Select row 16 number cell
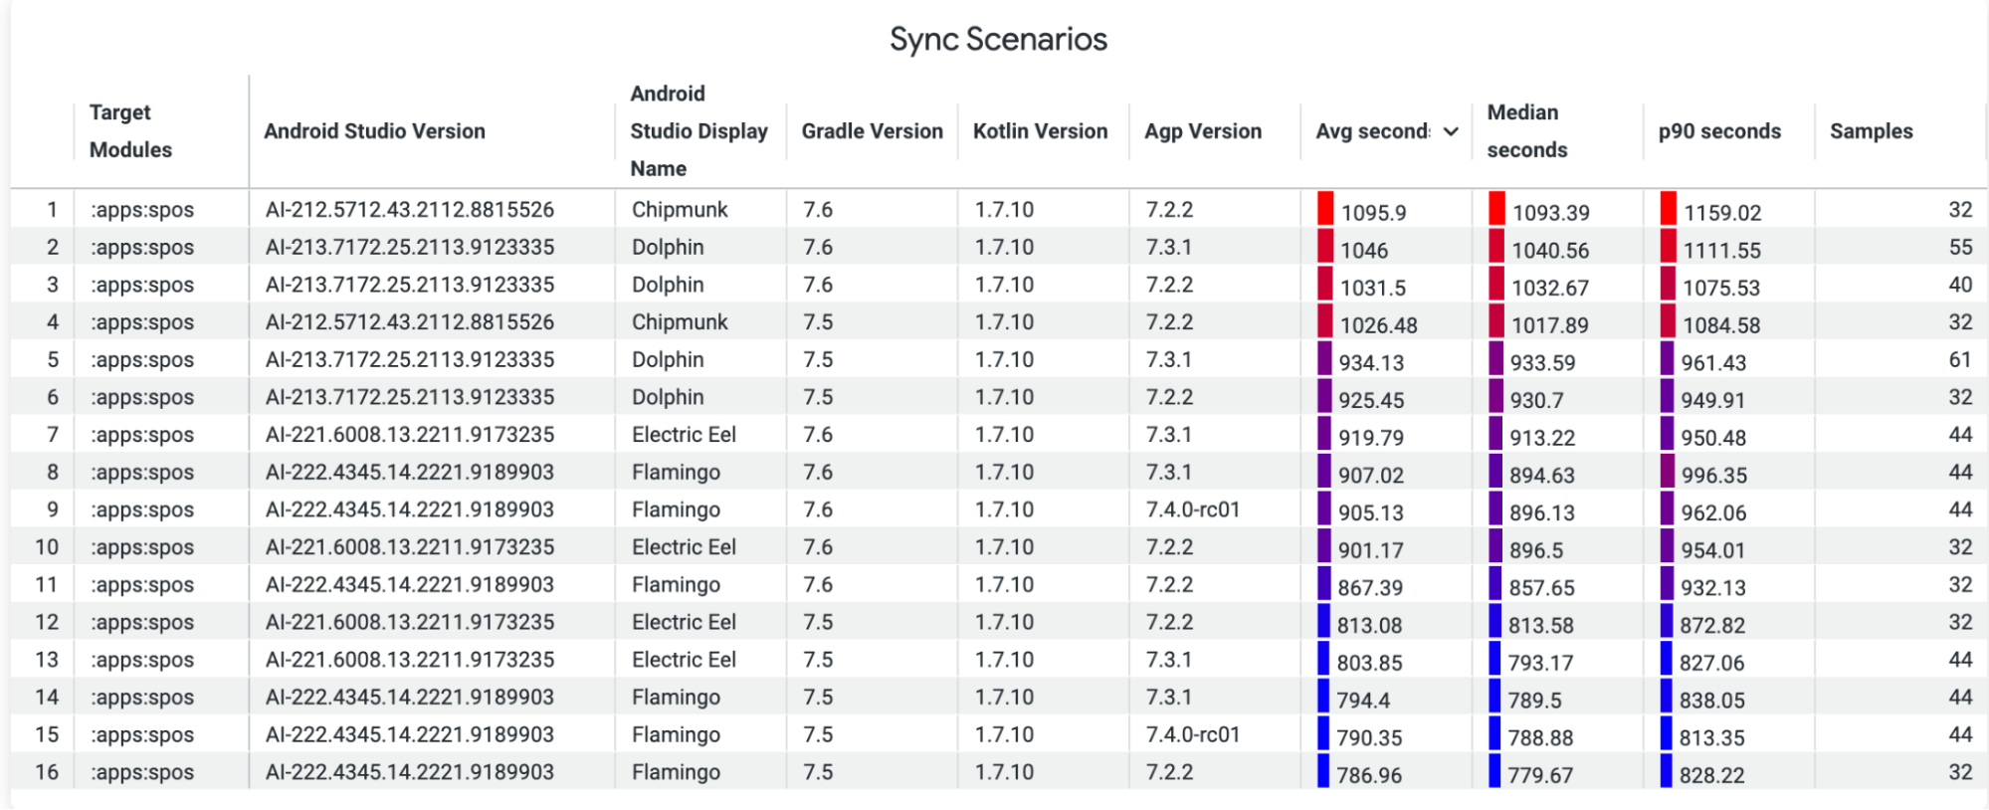 tap(47, 772)
